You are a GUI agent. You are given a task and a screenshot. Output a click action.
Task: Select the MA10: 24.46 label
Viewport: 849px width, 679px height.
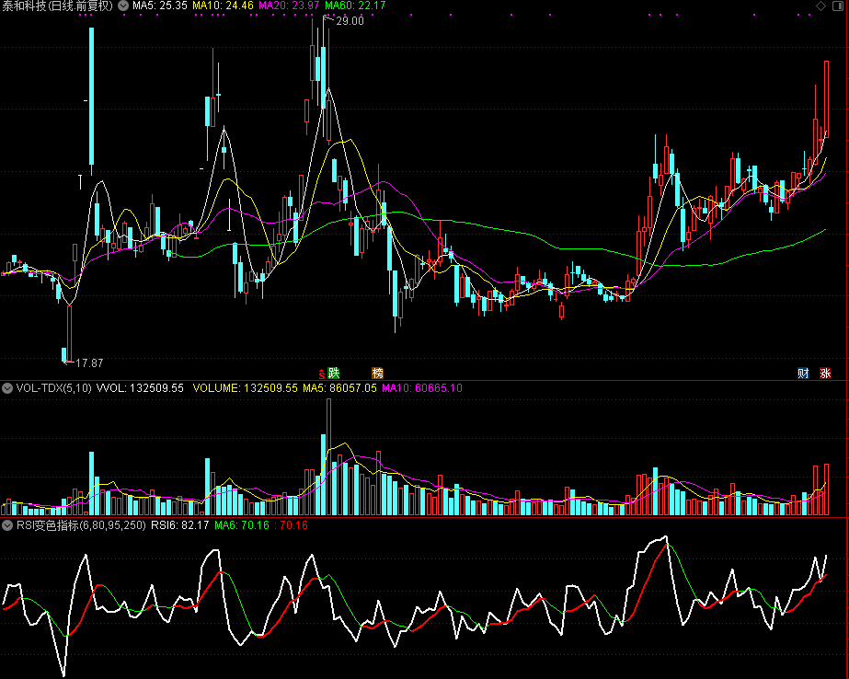(x=224, y=6)
